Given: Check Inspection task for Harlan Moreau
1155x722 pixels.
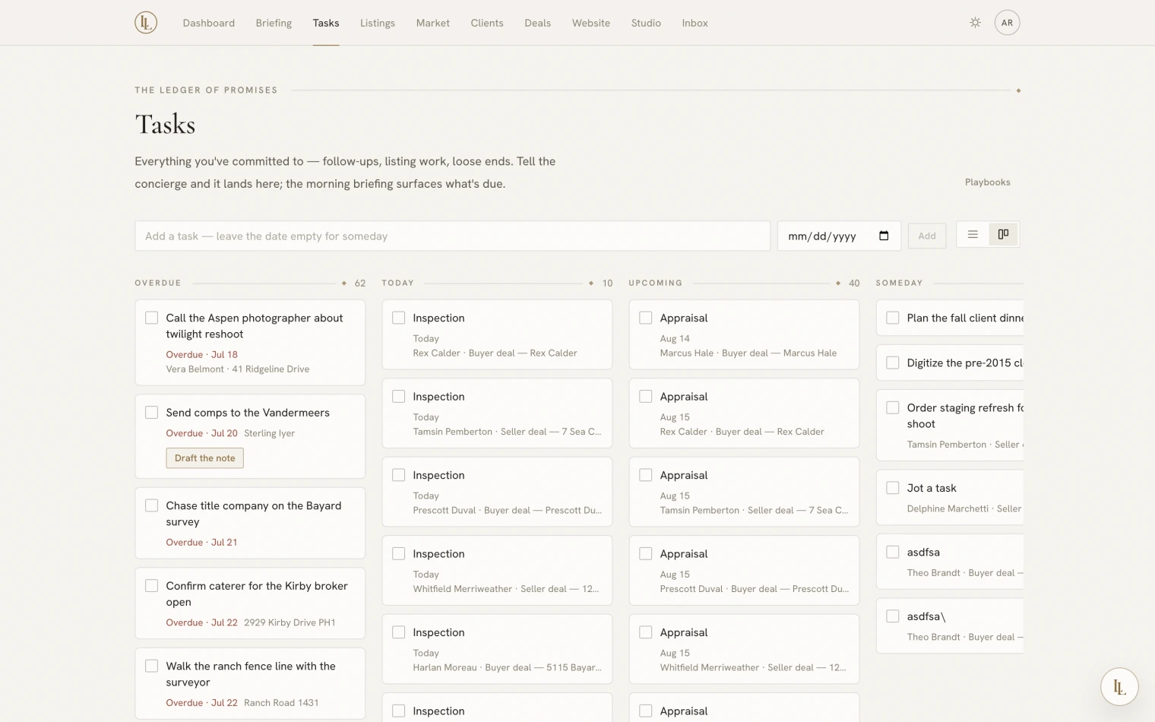Looking at the screenshot, I should [x=398, y=632].
